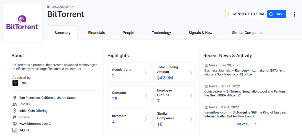Open the People tab
This screenshot has width=302, height=138.
click(x=128, y=33)
